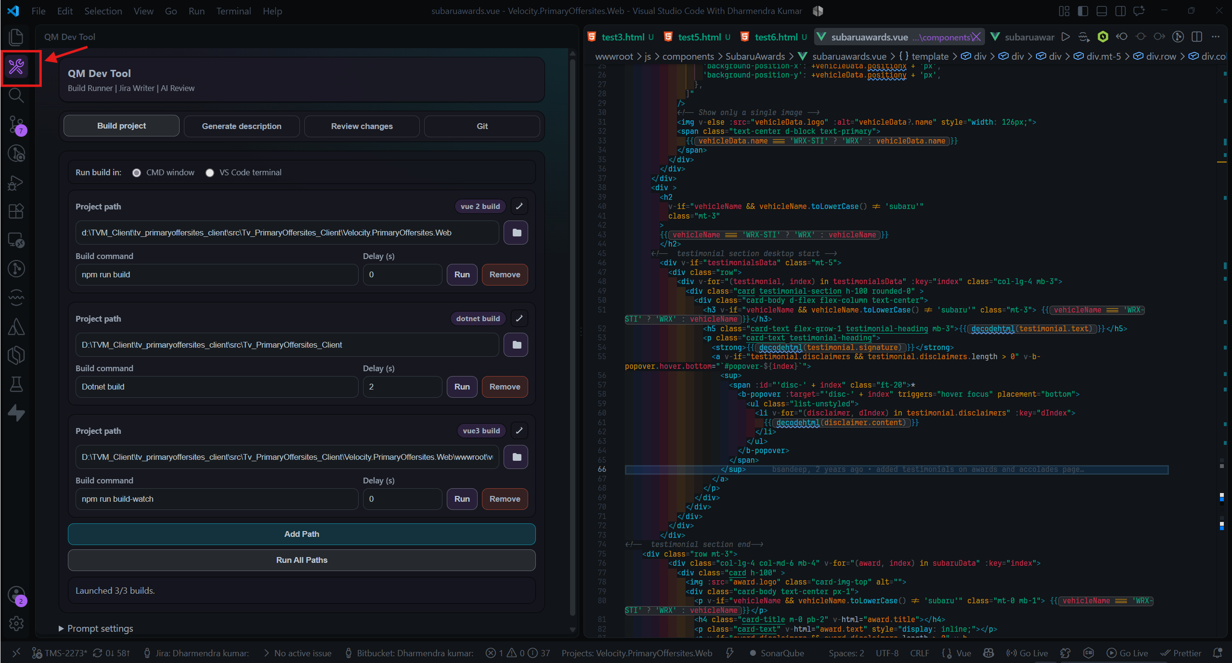Screen dimensions: 1232x663
Task: Select VS Code terminal radio option
Action: 209,173
